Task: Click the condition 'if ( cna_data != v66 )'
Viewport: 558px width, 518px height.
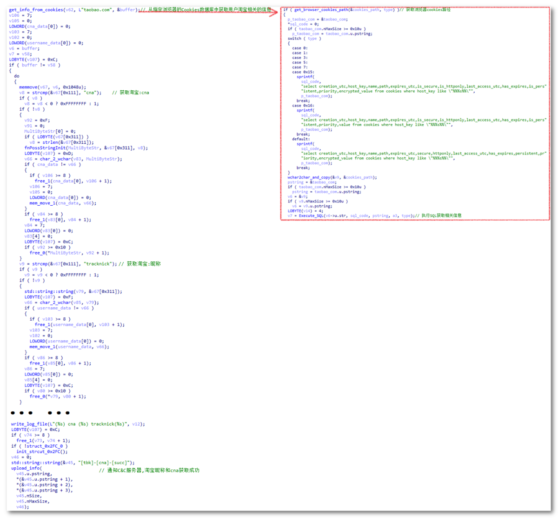Action: point(53,164)
